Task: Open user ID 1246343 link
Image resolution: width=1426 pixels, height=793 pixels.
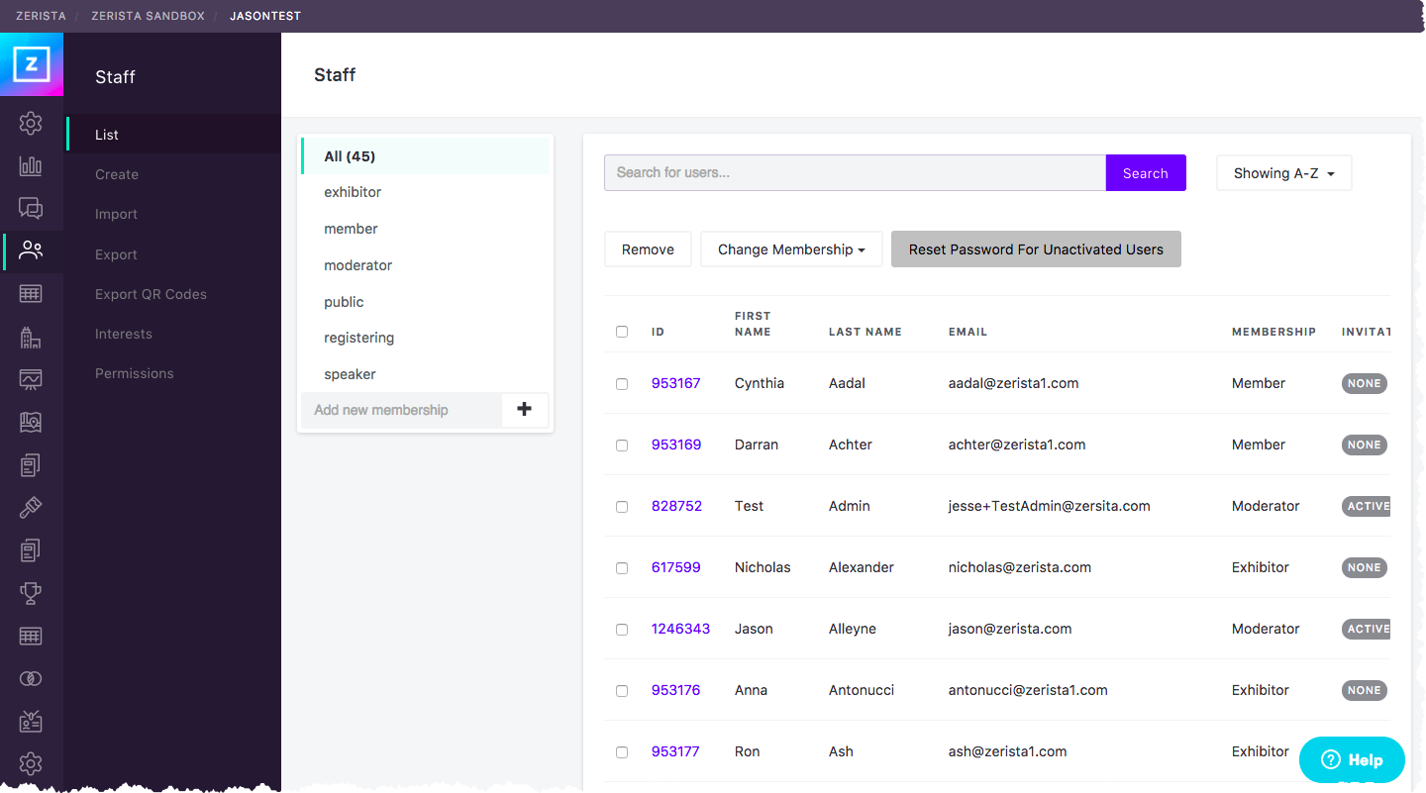Action: (x=680, y=629)
